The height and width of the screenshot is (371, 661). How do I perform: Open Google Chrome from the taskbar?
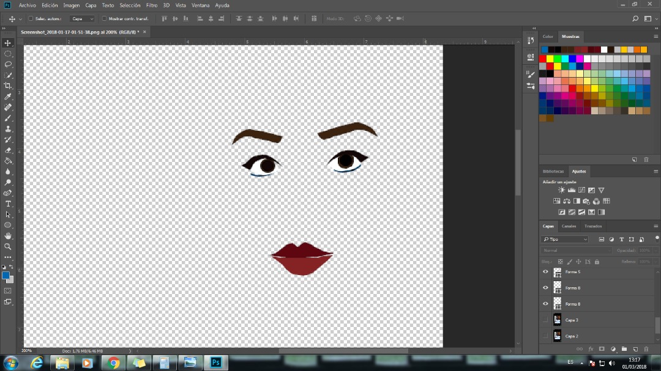pyautogui.click(x=113, y=363)
